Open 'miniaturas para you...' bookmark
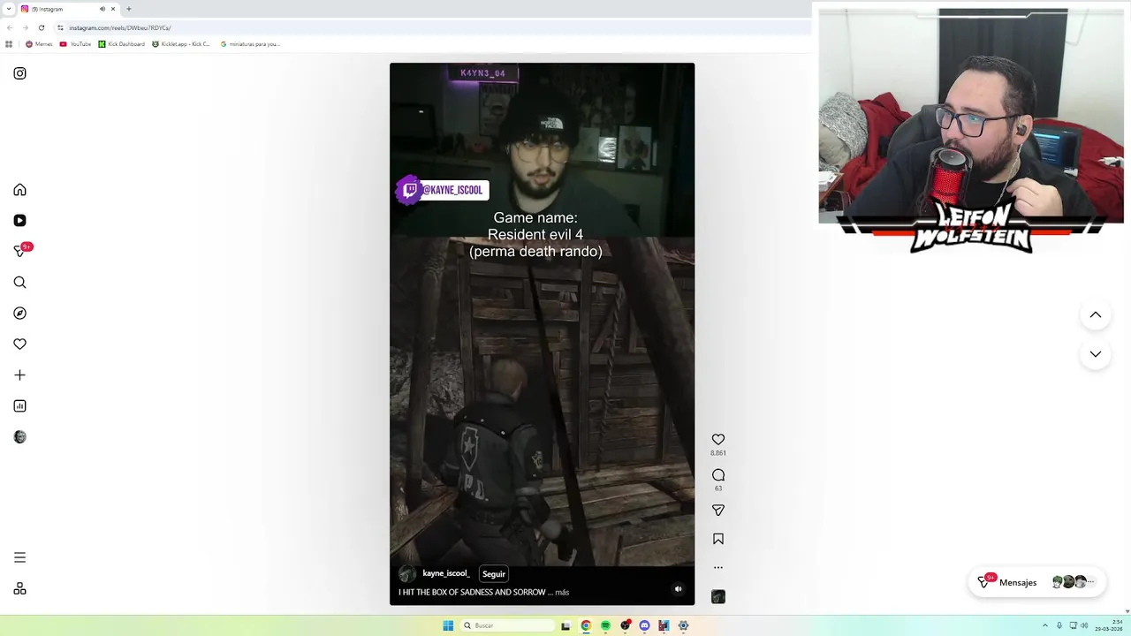1131x636 pixels. pos(250,44)
